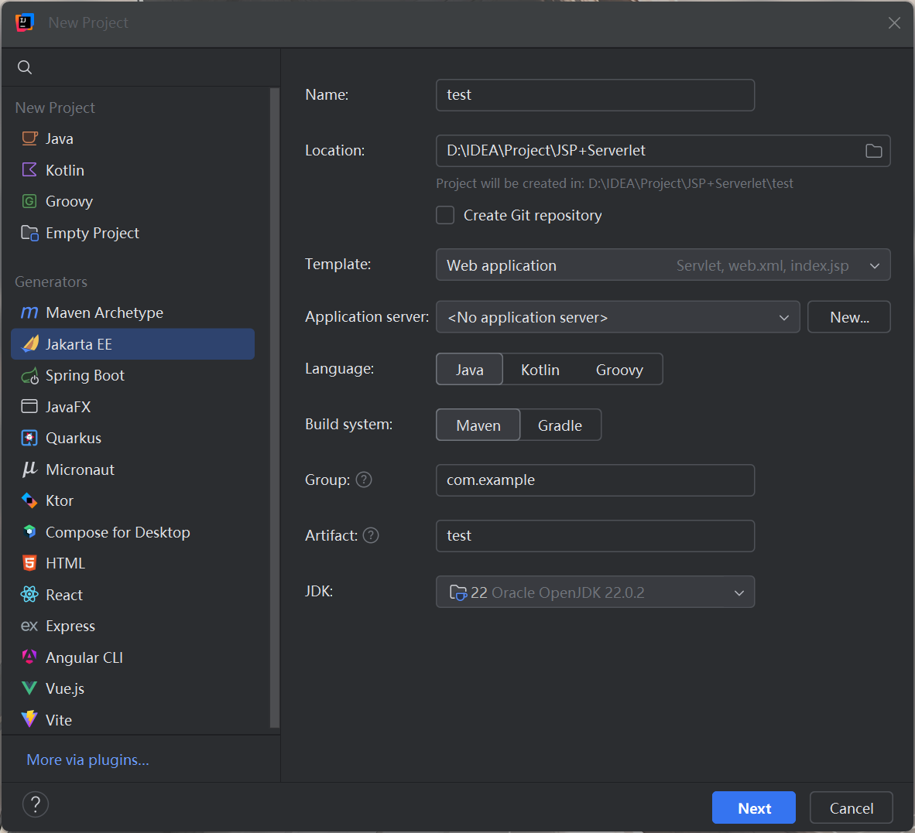This screenshot has height=833, width=915.
Task: Click the Cancel button
Action: 852,808
